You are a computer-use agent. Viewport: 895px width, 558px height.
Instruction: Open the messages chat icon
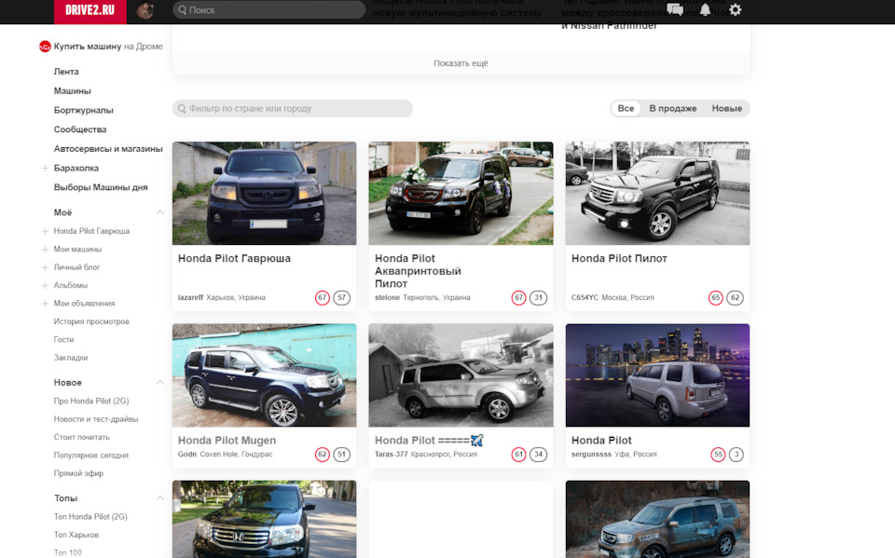[x=675, y=9]
